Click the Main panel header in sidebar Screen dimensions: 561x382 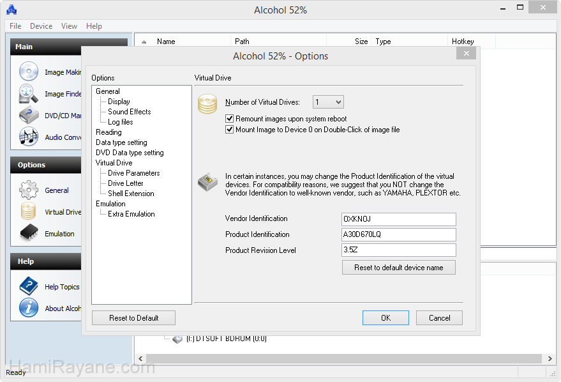[47, 47]
